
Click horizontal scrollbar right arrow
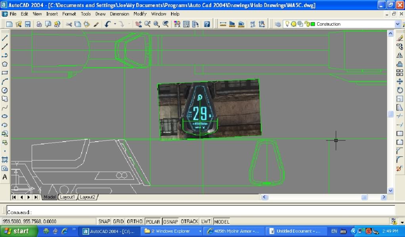point(384,197)
